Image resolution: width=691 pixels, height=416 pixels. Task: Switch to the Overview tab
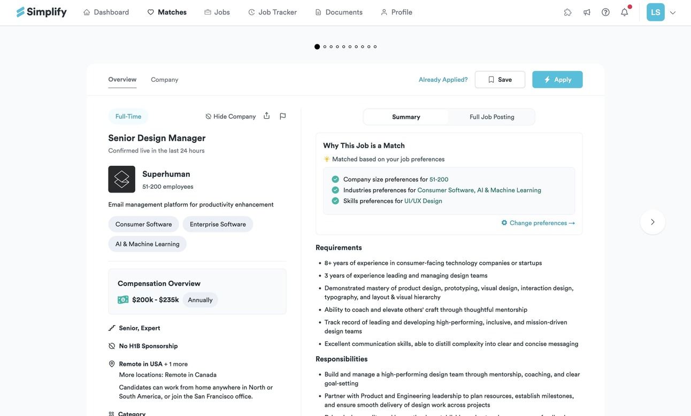point(122,80)
